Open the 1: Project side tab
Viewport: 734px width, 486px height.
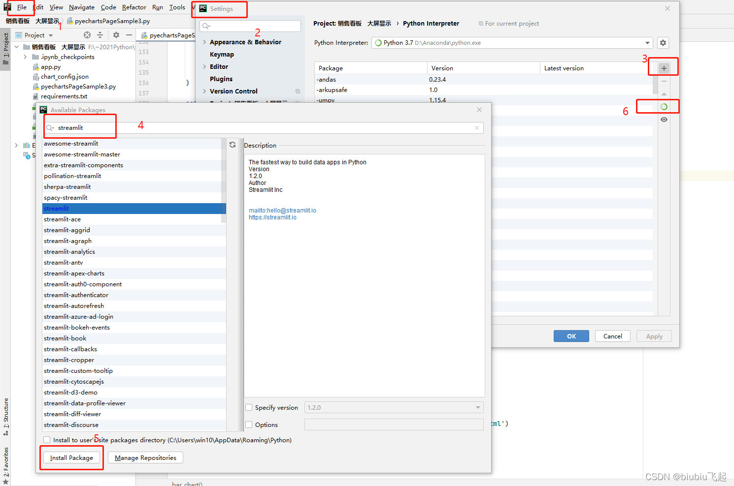pos(5,49)
